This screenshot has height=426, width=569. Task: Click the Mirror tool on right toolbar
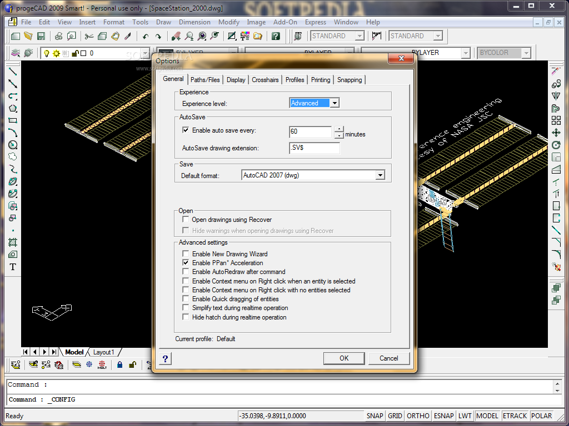(x=556, y=96)
